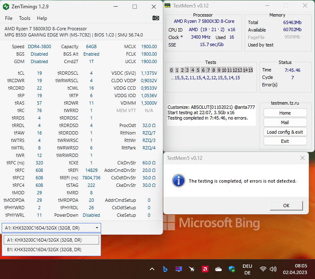Open the File menu in ZenTimings
This screenshot has height=279, width=315.
click(9, 18)
